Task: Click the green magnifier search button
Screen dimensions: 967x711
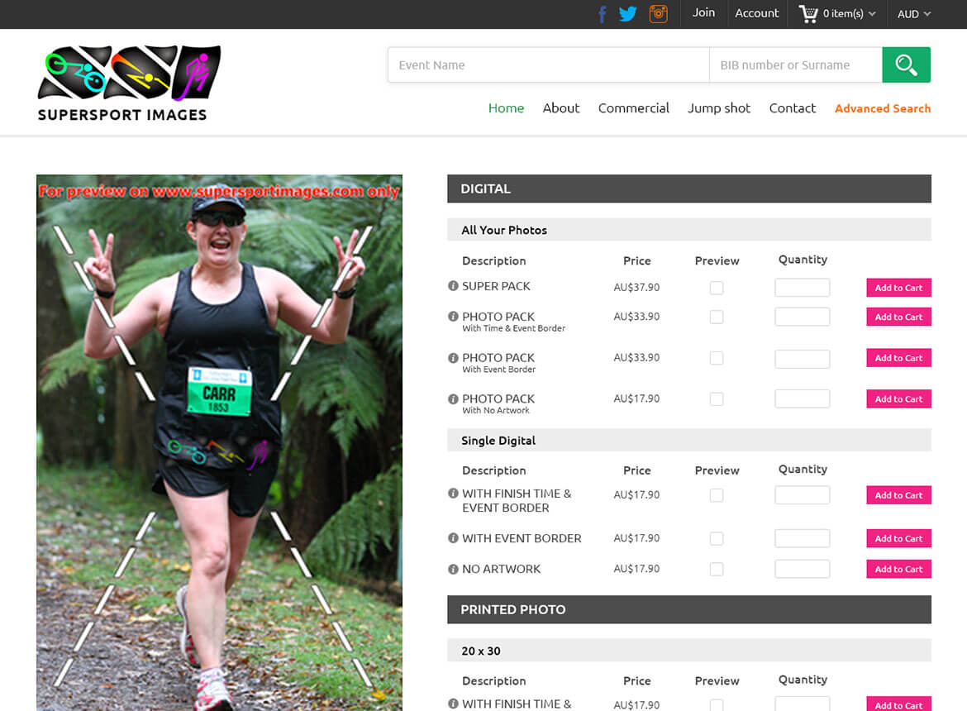Action: pos(906,65)
